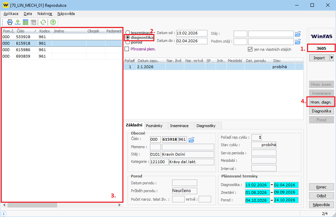Open the Nástroje menu

(x=45, y=14)
